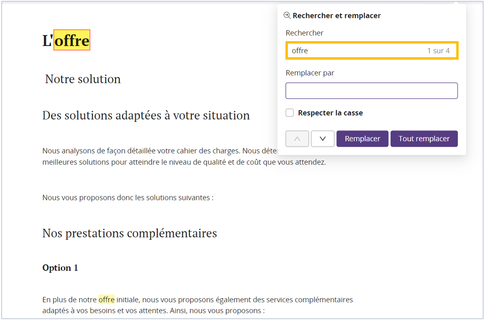Click the search-and-replace icon in panel header
The height and width of the screenshot is (320, 484).
click(287, 15)
